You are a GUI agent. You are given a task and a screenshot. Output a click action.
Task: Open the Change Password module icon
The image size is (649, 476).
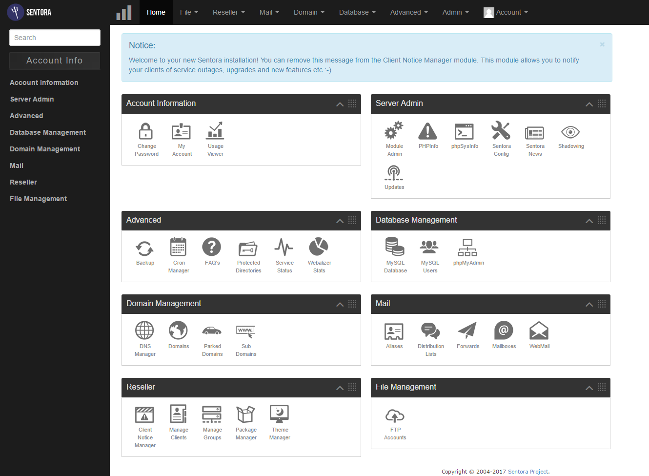coord(146,132)
